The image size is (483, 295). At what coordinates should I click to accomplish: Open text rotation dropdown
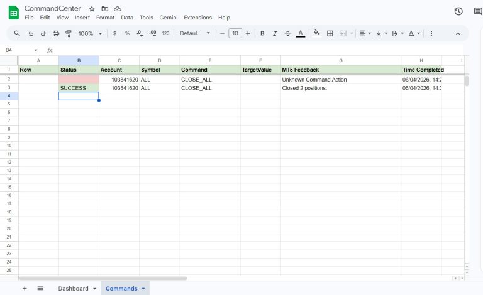(414, 33)
